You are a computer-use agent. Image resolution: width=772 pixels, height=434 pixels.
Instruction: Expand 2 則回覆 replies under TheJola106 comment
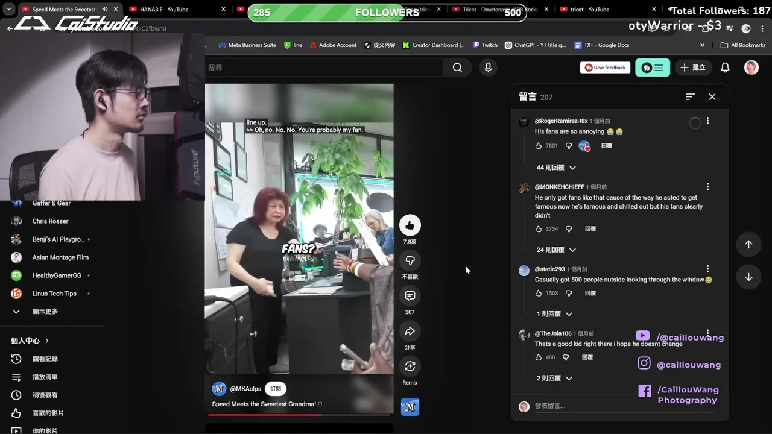(x=554, y=378)
